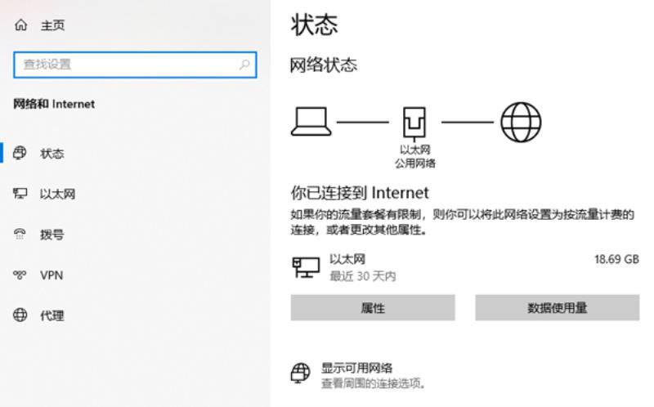654x407 pixels.
Task: Click the VPN icon in the sidebar
Action: pyautogui.click(x=20, y=275)
